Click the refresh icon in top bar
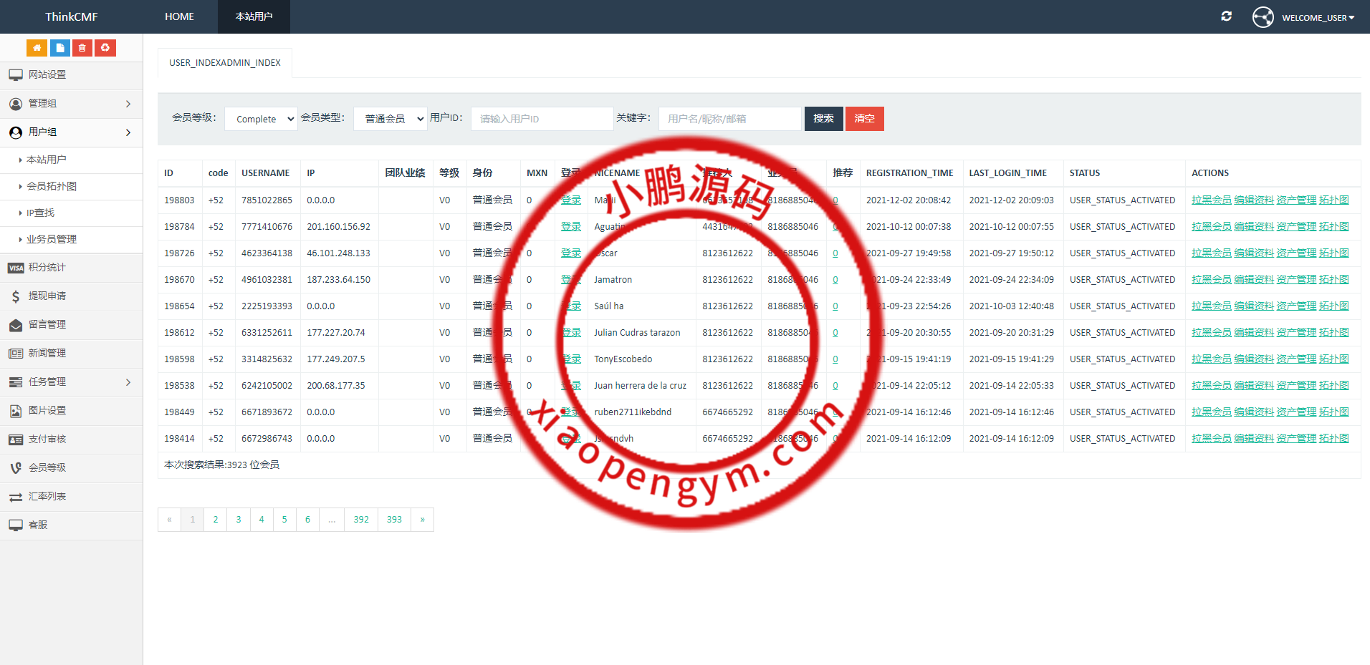Image resolution: width=1370 pixels, height=665 pixels. [1226, 16]
